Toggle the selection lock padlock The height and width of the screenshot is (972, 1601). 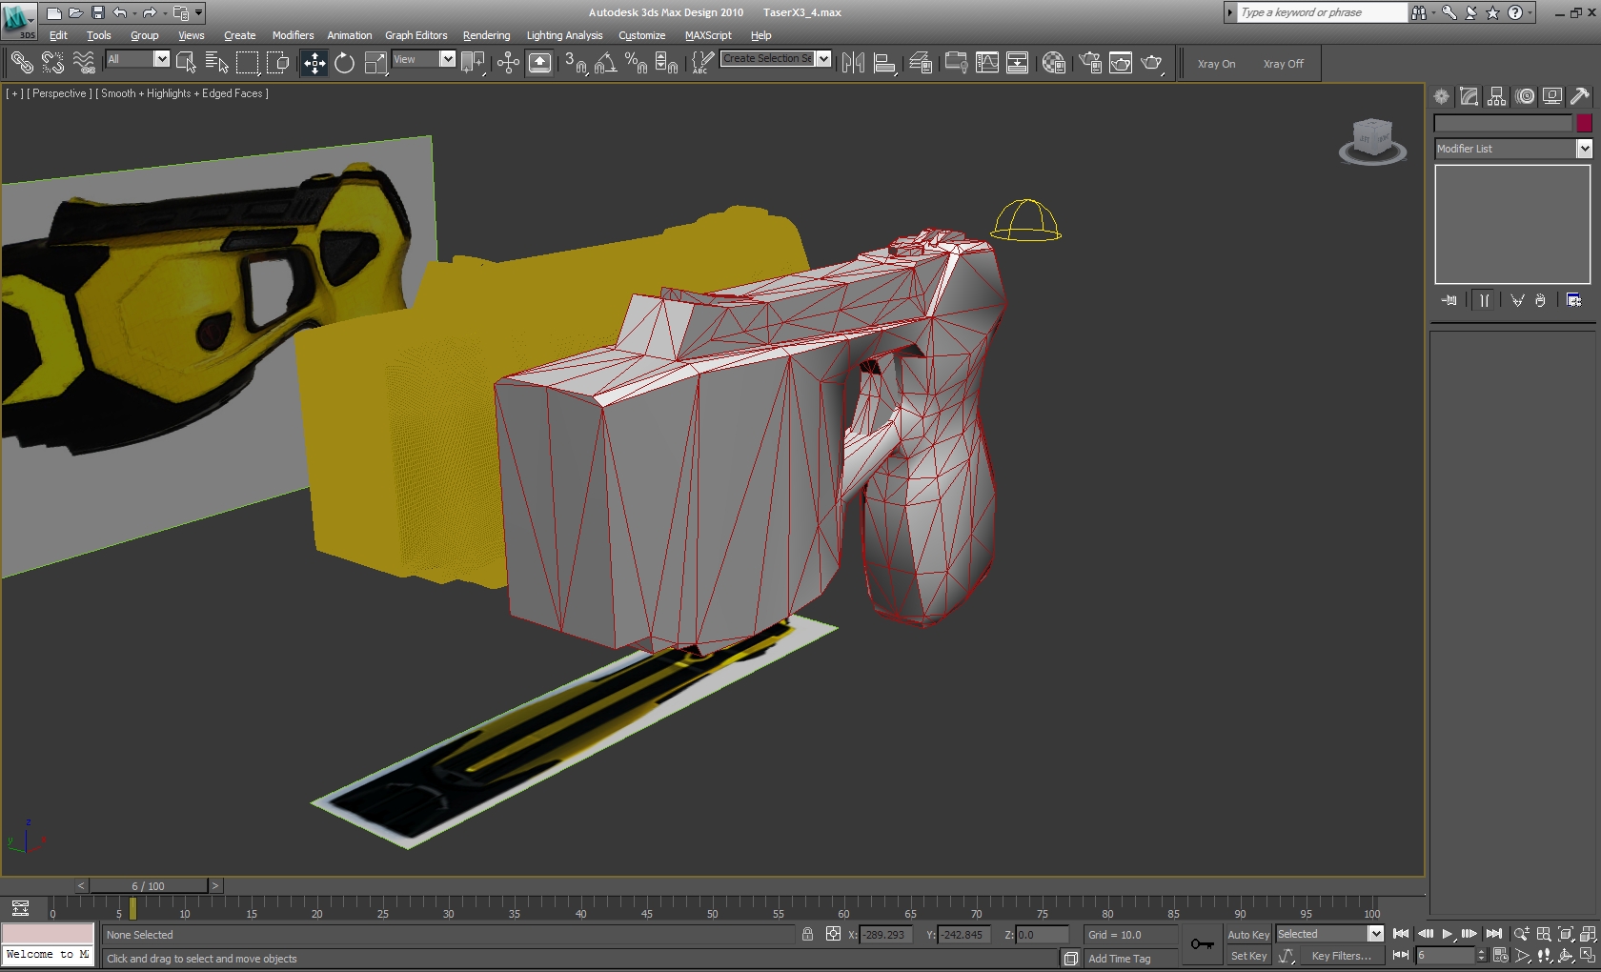(x=808, y=935)
